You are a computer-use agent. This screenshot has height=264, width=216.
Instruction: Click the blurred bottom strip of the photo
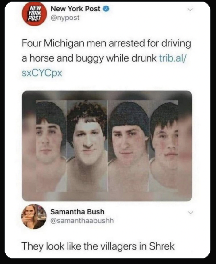click(107, 196)
